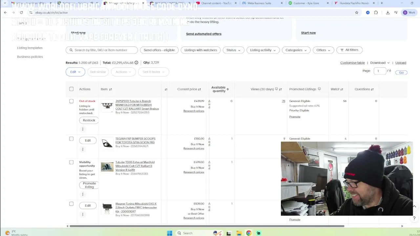
Task: Sort by Item column arrows
Action: click(111, 89)
